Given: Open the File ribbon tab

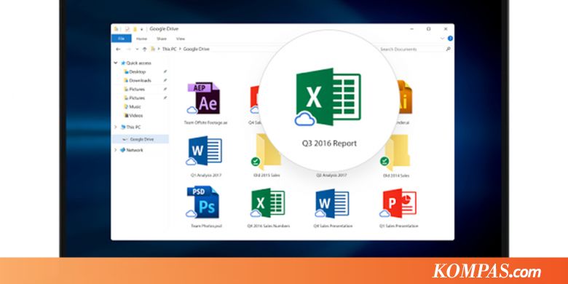Looking at the screenshot, I should [122, 39].
